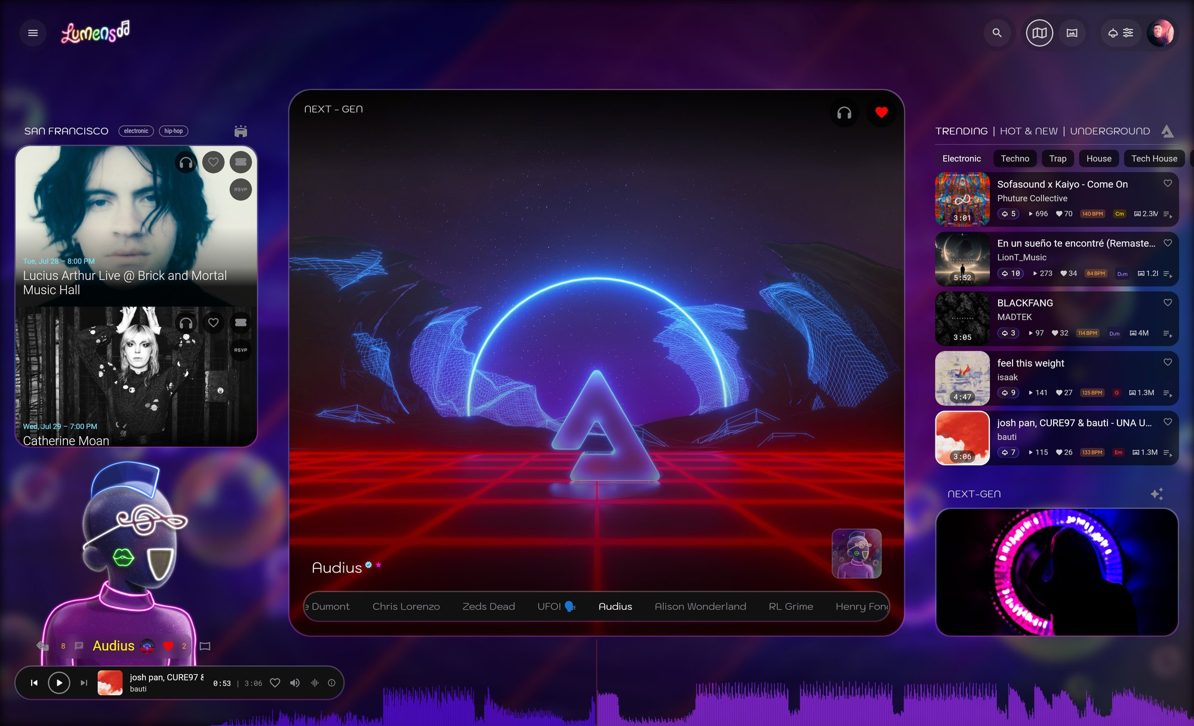The image size is (1194, 726).
Task: Click the San Francisco events calendar icon
Action: coord(241,131)
